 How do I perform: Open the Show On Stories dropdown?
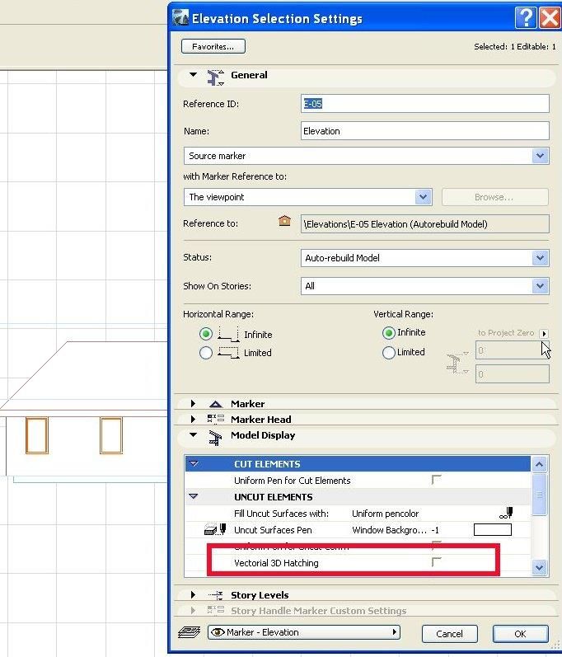(424, 286)
